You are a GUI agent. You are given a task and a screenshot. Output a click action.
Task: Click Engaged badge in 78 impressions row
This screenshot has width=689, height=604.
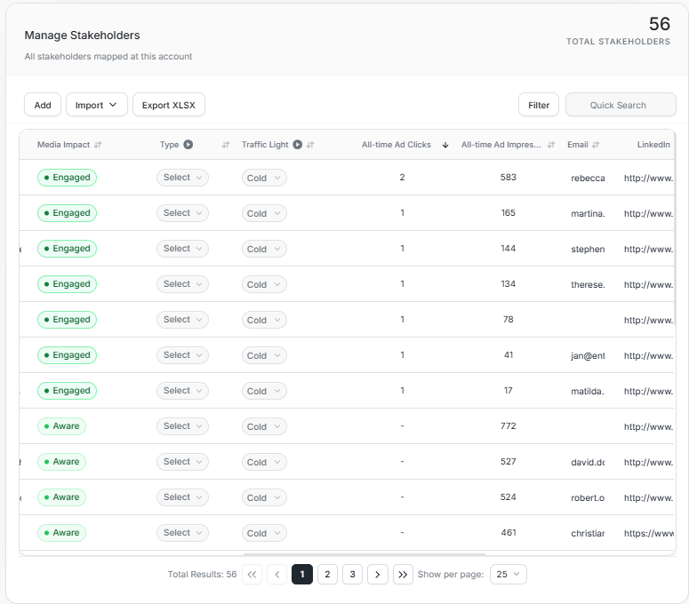[68, 320]
